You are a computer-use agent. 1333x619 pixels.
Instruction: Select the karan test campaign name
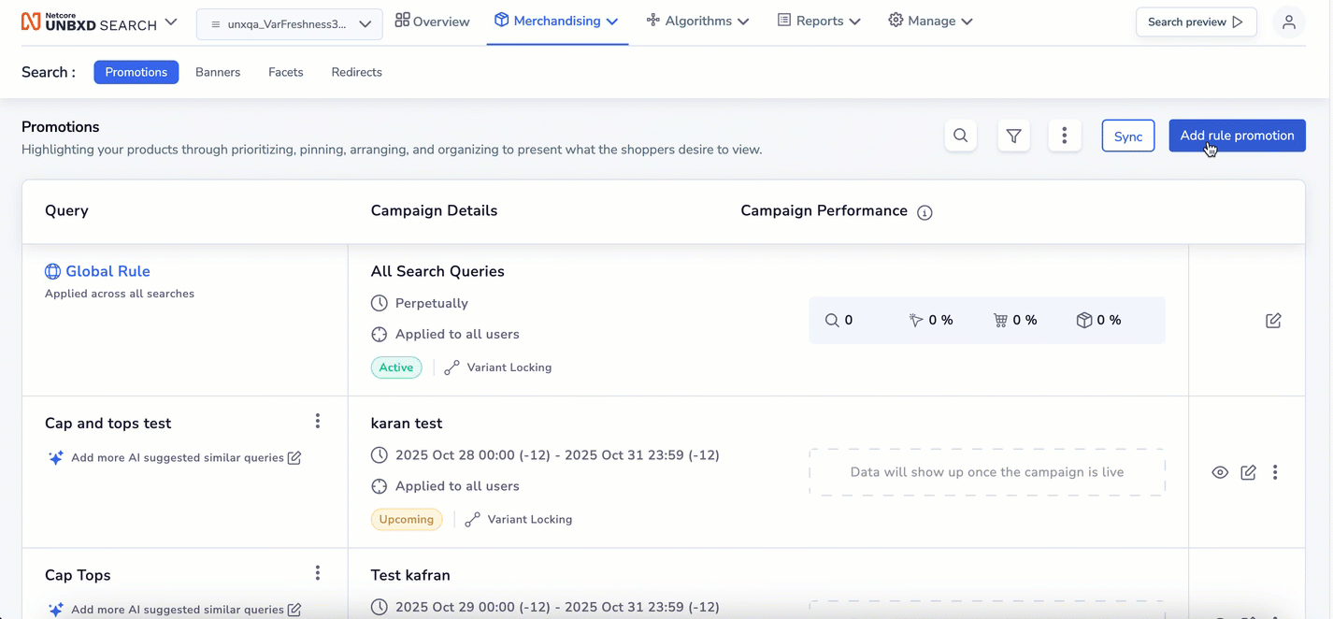[407, 424]
